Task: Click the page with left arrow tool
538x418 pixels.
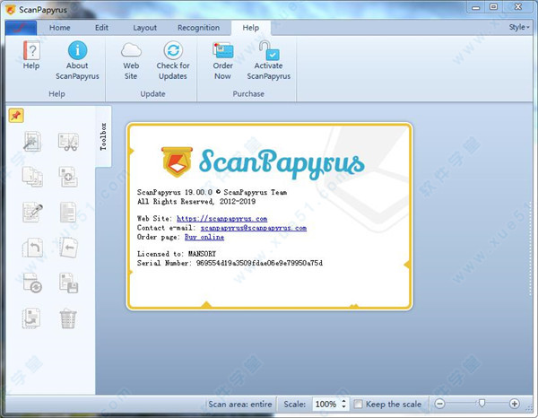Action: pos(68,247)
